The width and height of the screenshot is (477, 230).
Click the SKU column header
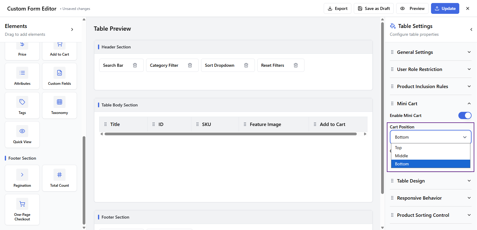(206, 124)
